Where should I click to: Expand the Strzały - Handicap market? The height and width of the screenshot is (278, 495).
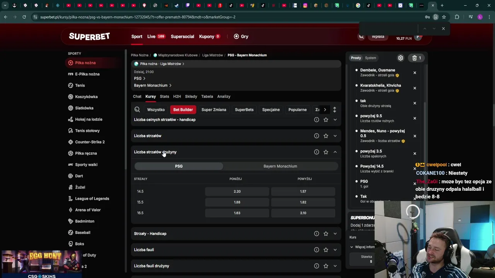click(335, 234)
